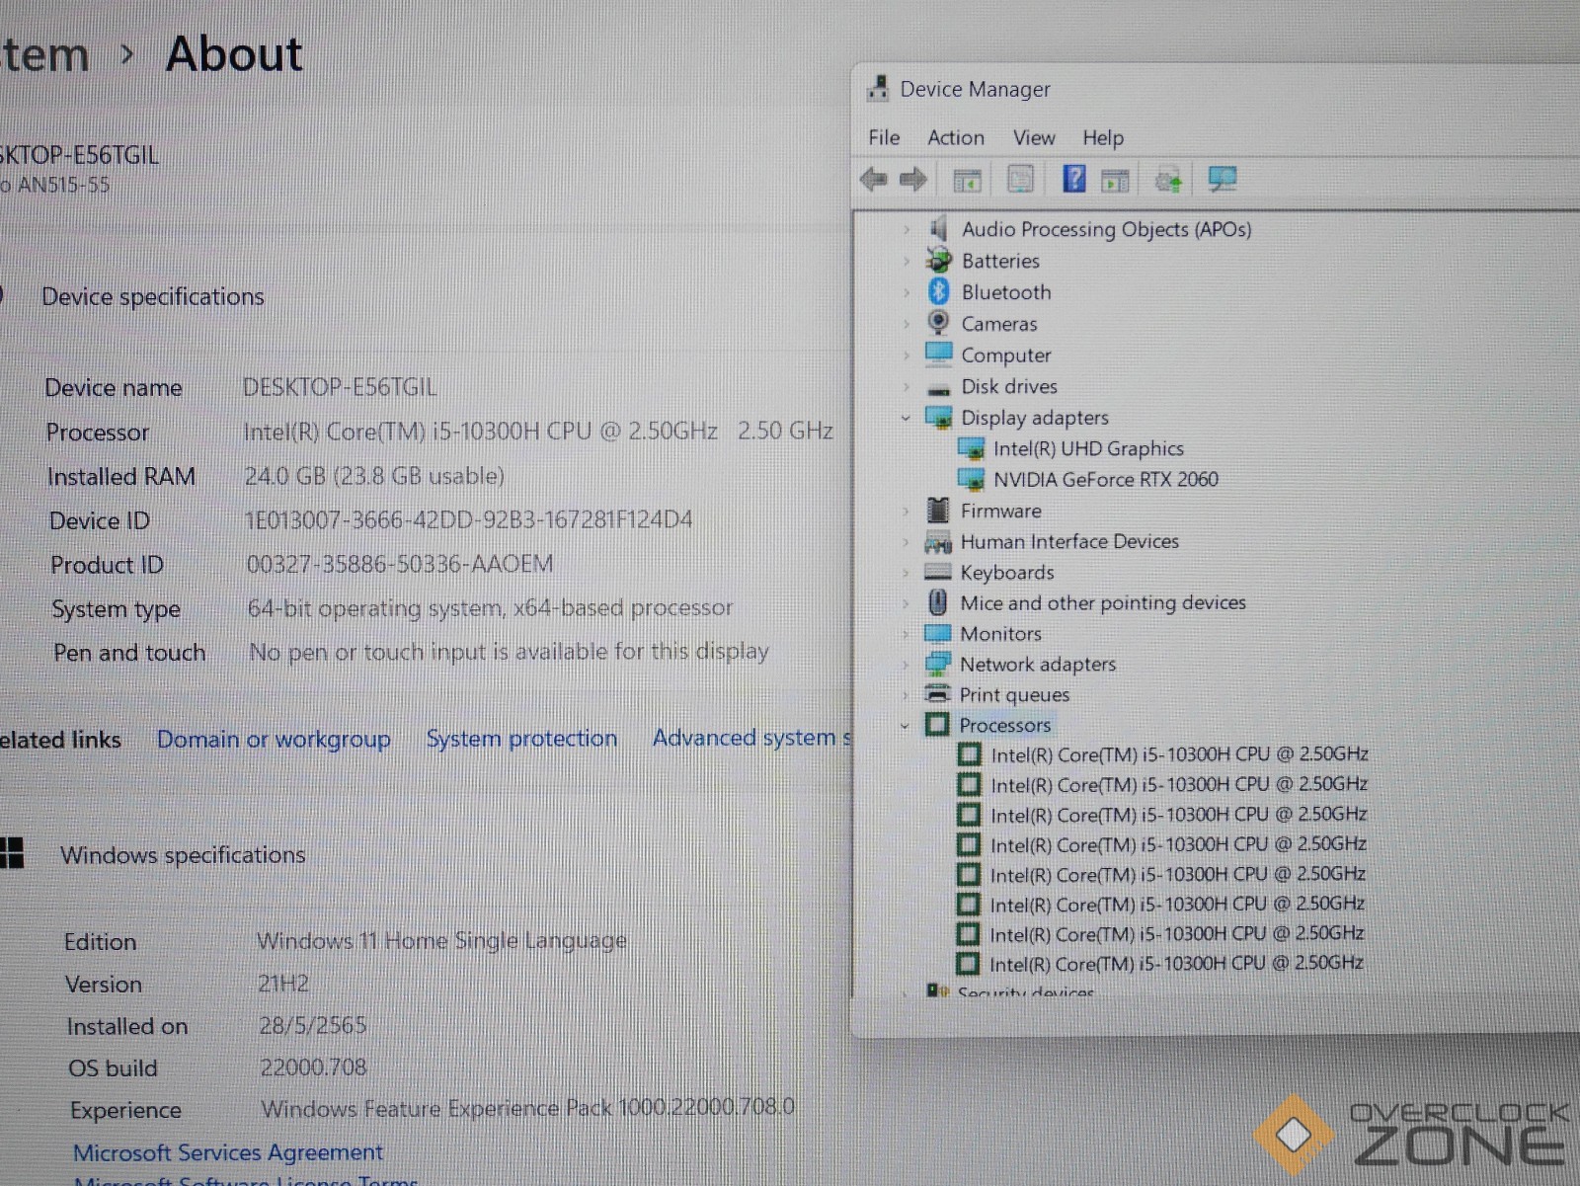Viewport: 1580px width, 1186px height.
Task: Open the Advanced system settings link
Action: (750, 738)
